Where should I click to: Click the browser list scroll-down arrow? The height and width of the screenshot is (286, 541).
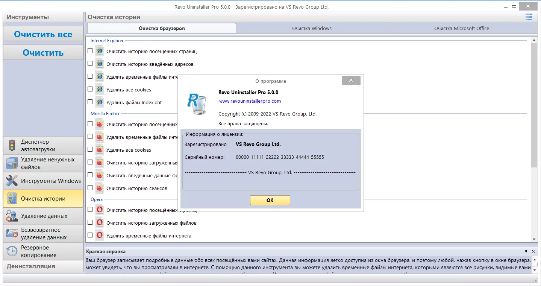(534, 239)
